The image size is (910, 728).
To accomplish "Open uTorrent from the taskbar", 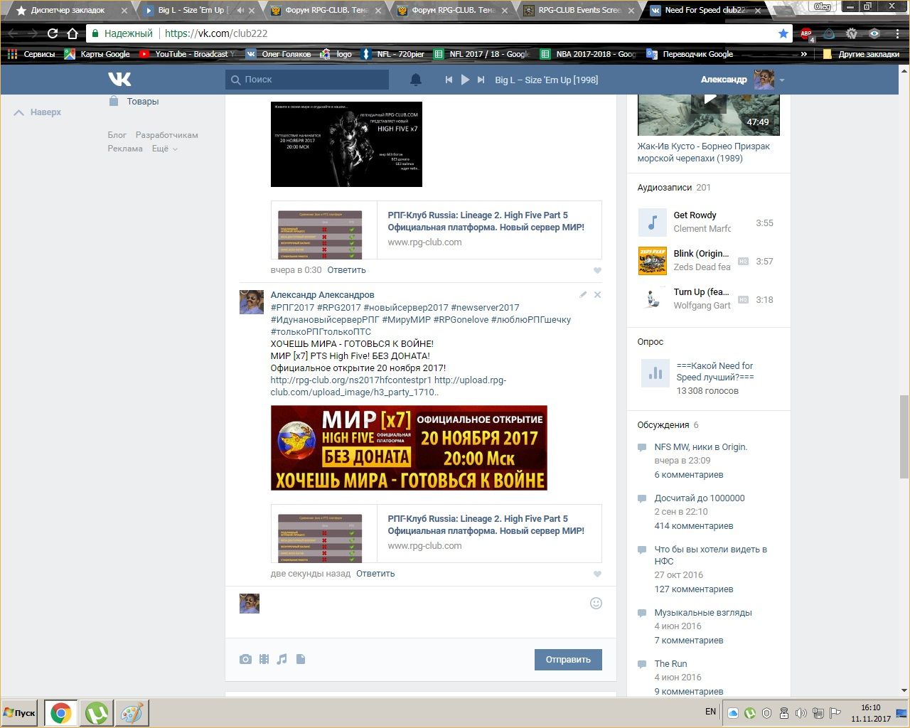I will (97, 713).
